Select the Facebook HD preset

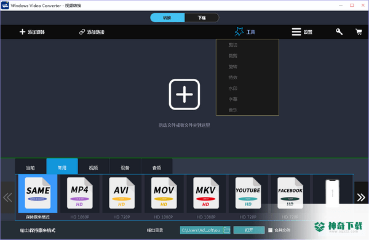tap(290, 193)
